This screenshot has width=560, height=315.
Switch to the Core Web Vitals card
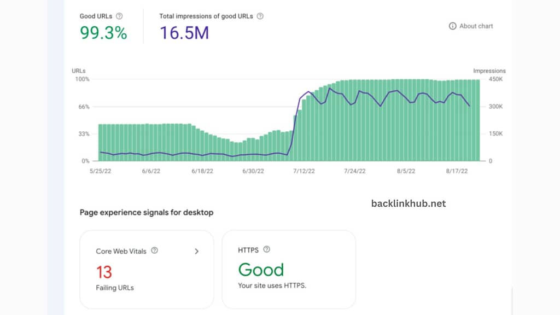(146, 269)
